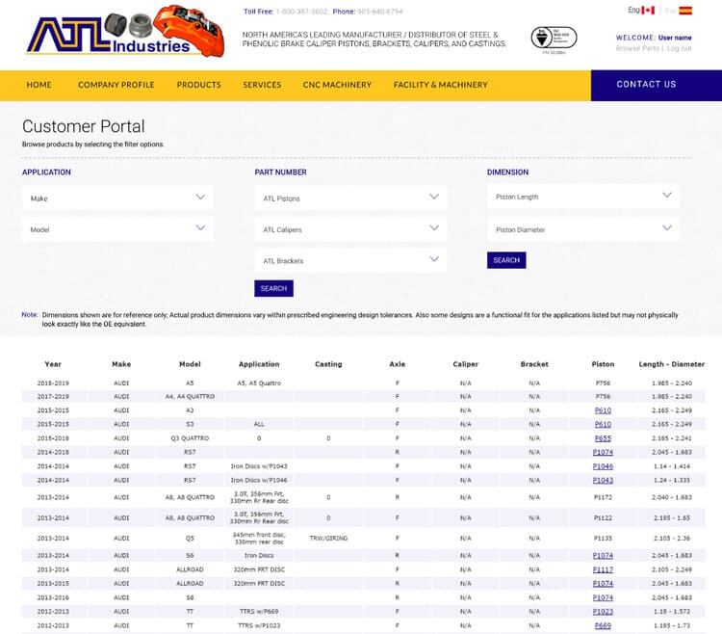
Task: Select the P1135 piston cell
Action: pyautogui.click(x=603, y=539)
